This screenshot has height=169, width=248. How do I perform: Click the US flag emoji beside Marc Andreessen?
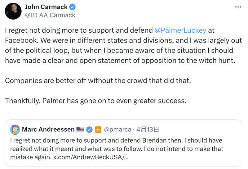[80, 129]
